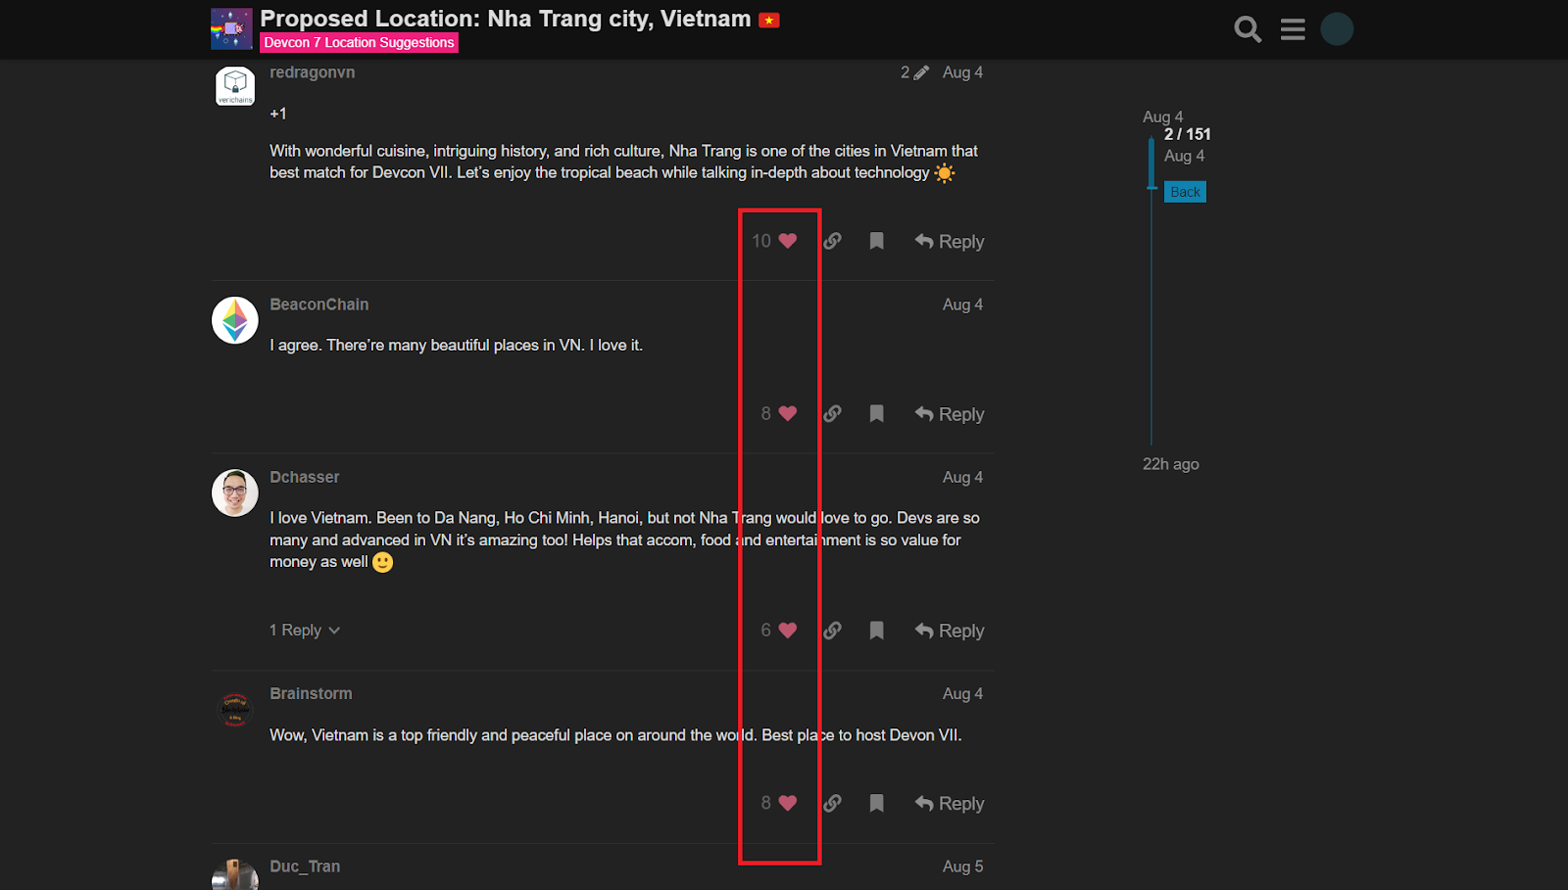The image size is (1568, 890).
Task: Like redragonvn's post with 10 hearts
Action: [788, 241]
